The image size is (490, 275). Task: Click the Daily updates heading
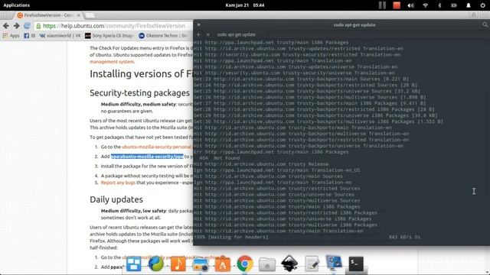coord(116,199)
